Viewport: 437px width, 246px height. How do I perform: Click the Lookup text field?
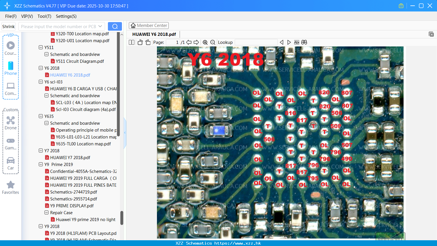[x=256, y=42]
